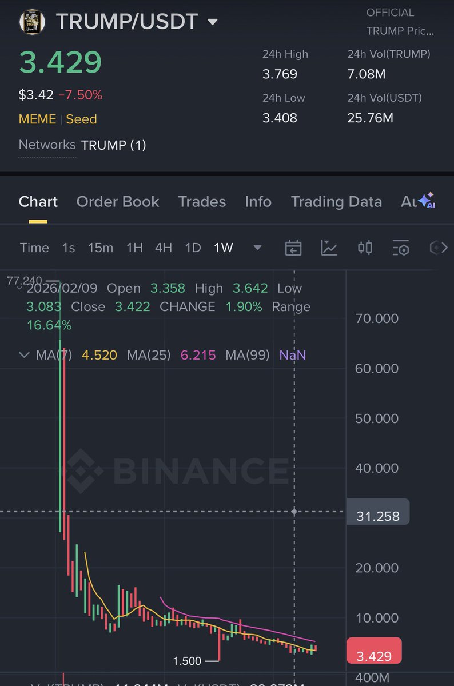Image resolution: width=454 pixels, height=686 pixels.
Task: Click the 1.500 low price marker
Action: point(187,661)
